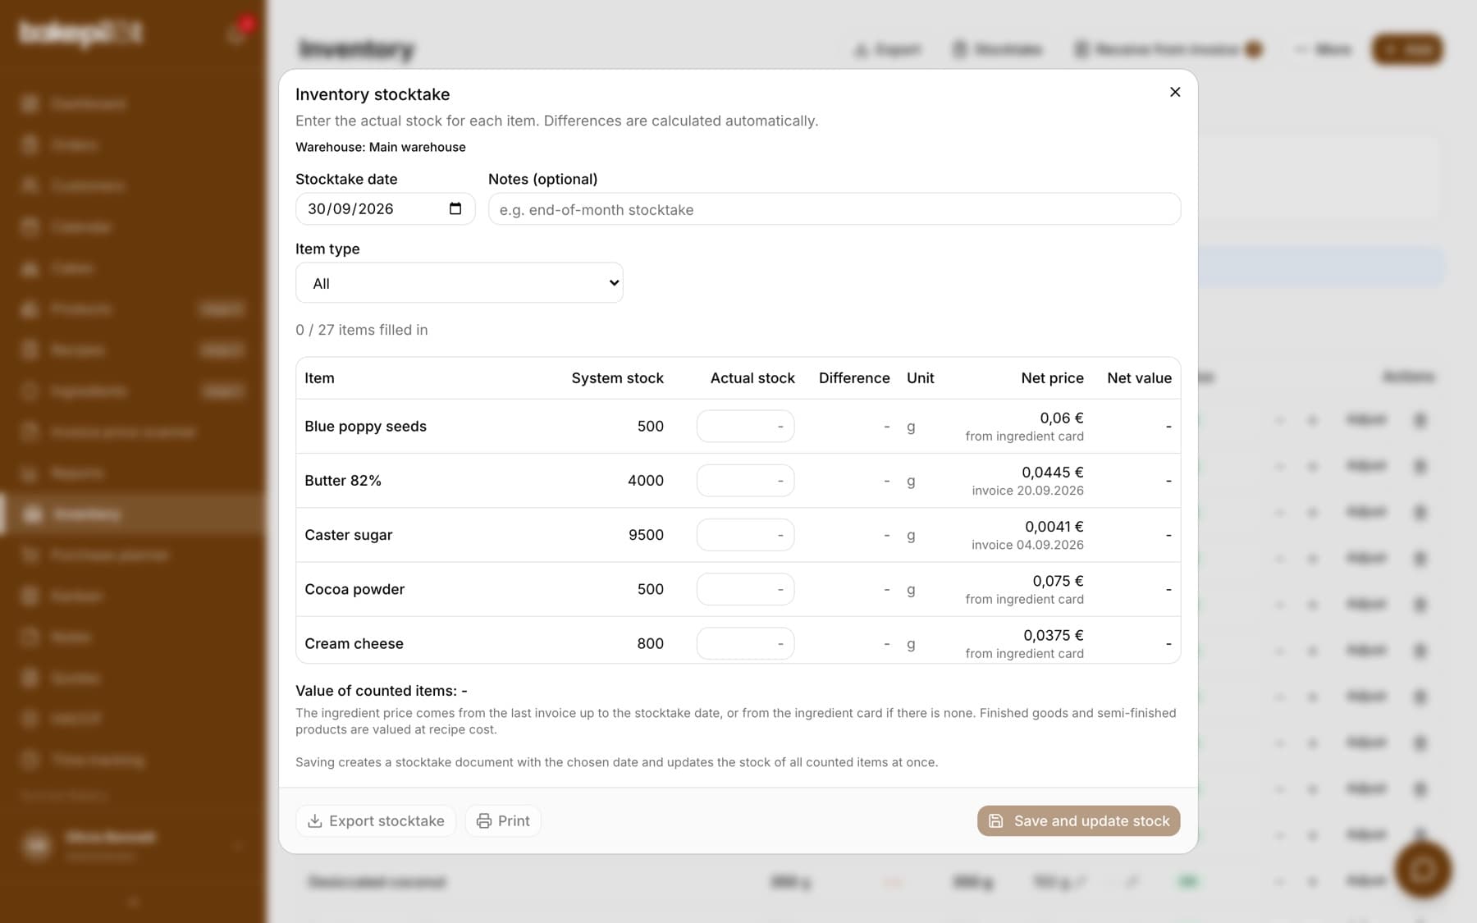Click the Export stocktake button

click(376, 820)
